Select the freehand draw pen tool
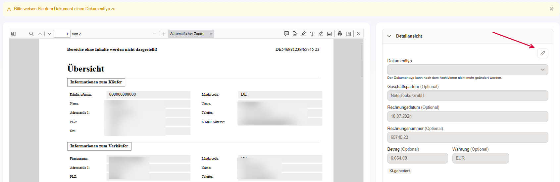Screen dimensions: 560x182 (x=321, y=34)
